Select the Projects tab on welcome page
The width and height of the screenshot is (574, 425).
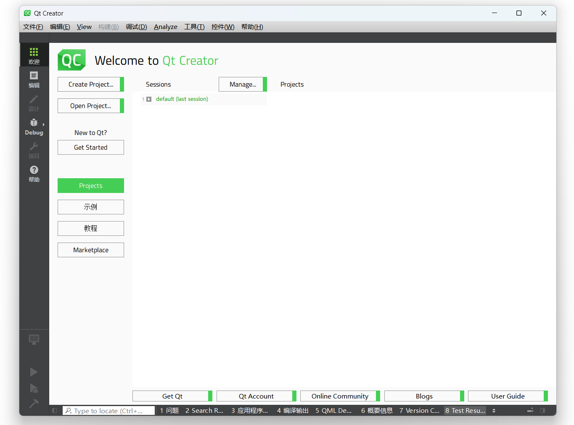[x=91, y=185]
